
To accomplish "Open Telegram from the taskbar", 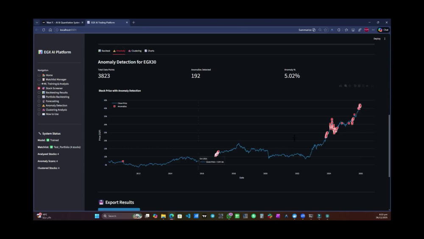I will 212,216.
